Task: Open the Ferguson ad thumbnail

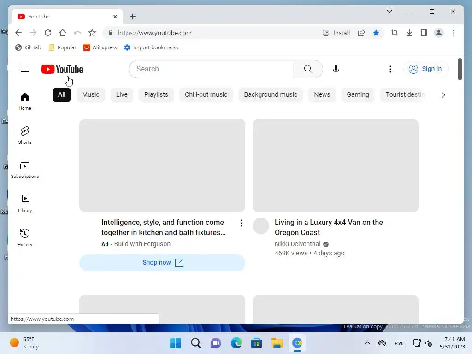Action: 162,165
